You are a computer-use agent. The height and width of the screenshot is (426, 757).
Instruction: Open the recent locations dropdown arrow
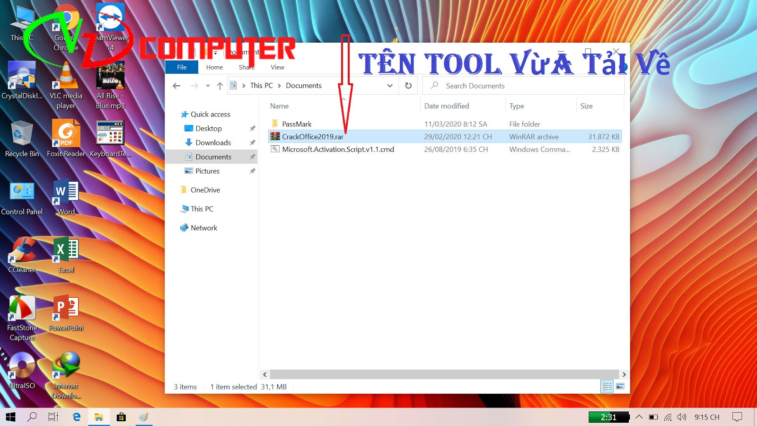pyautogui.click(x=208, y=86)
